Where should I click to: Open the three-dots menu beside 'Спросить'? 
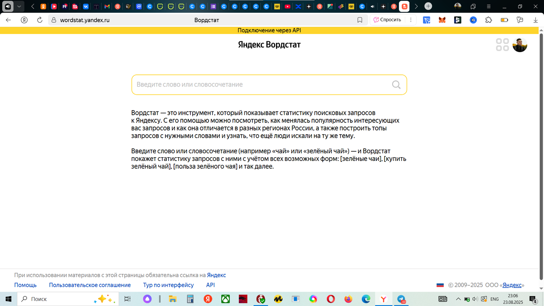pyautogui.click(x=411, y=20)
